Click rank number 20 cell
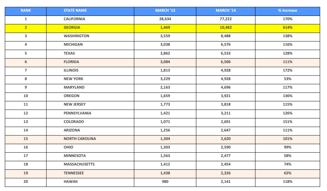This screenshot has width=327, height=191. point(26,181)
